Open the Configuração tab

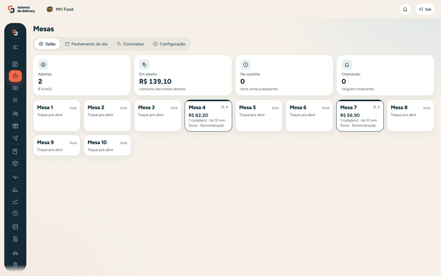click(x=169, y=44)
